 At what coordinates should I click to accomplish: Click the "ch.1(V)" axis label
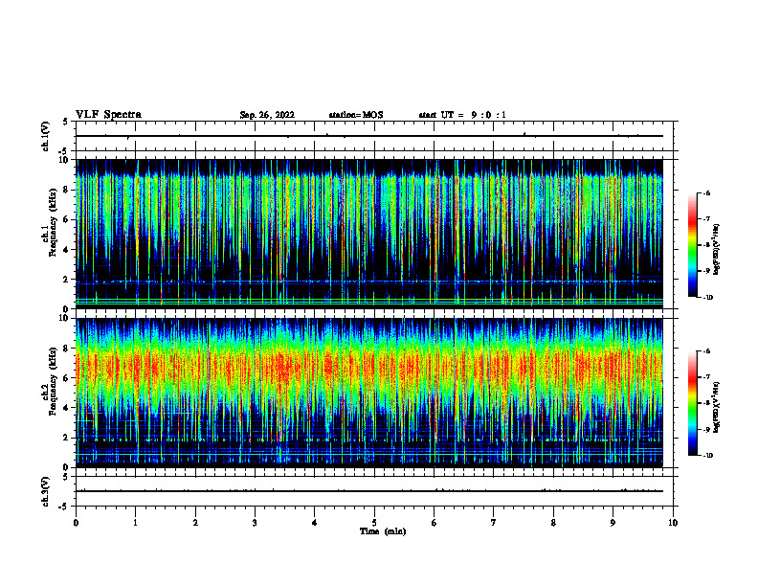[x=45, y=136]
